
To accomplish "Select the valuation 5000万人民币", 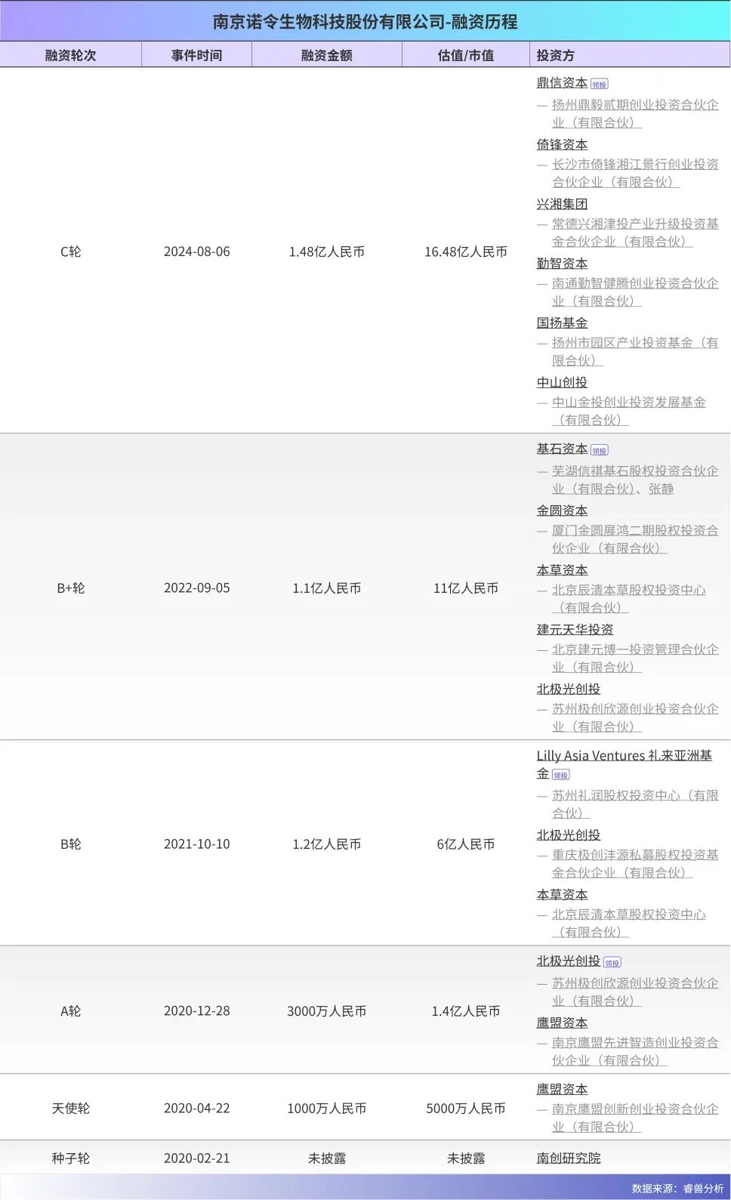I will click(x=466, y=1108).
